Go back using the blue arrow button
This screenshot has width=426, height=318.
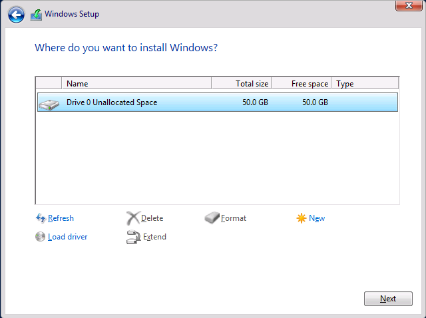tap(16, 15)
